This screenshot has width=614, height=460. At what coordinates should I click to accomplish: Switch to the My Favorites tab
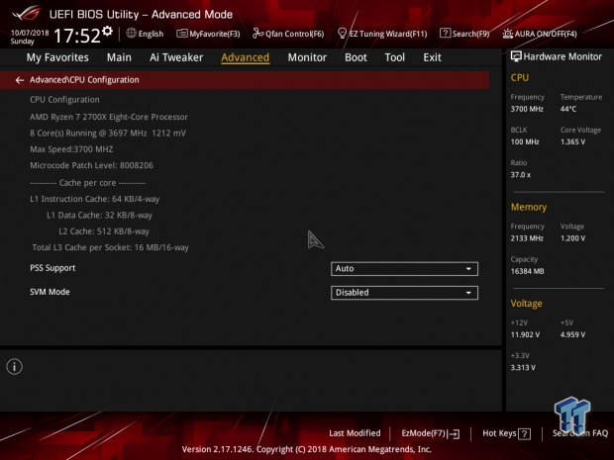pos(57,57)
